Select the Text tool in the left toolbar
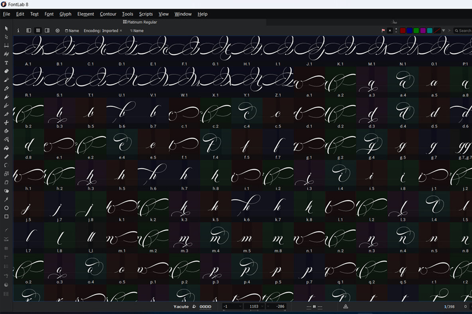 6,62
